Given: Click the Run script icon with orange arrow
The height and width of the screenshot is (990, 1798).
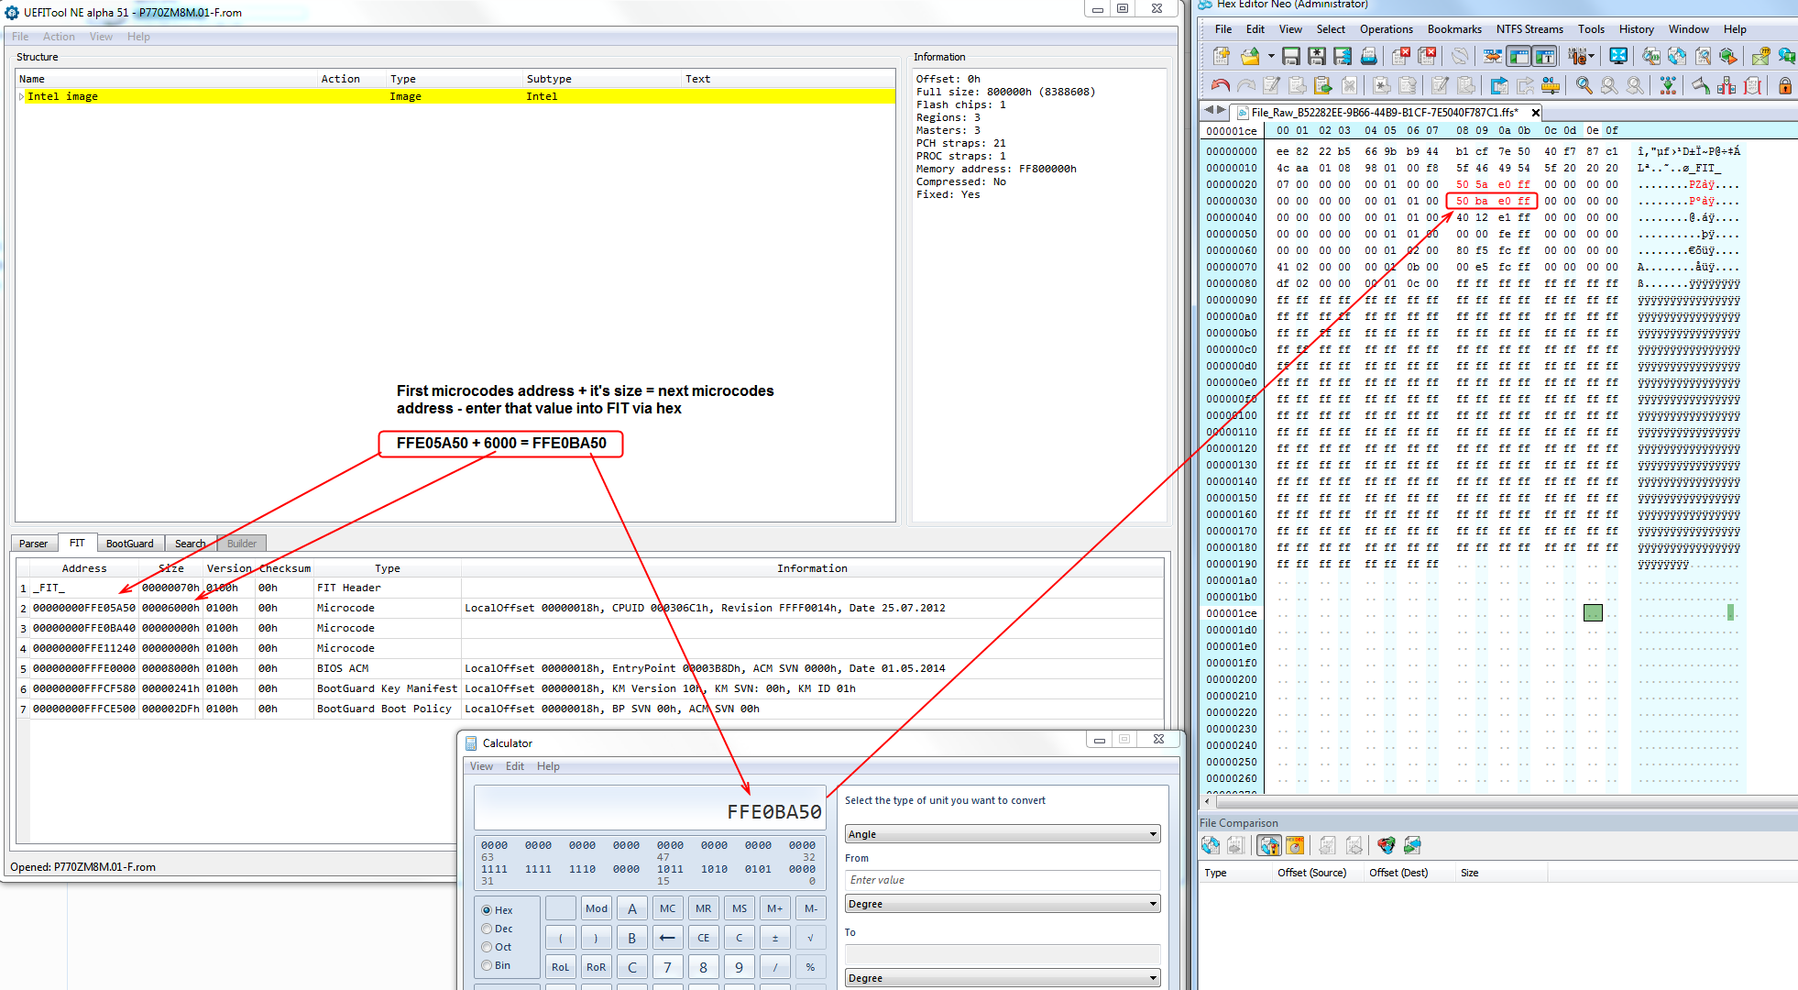Looking at the screenshot, I should pyautogui.click(x=1728, y=56).
